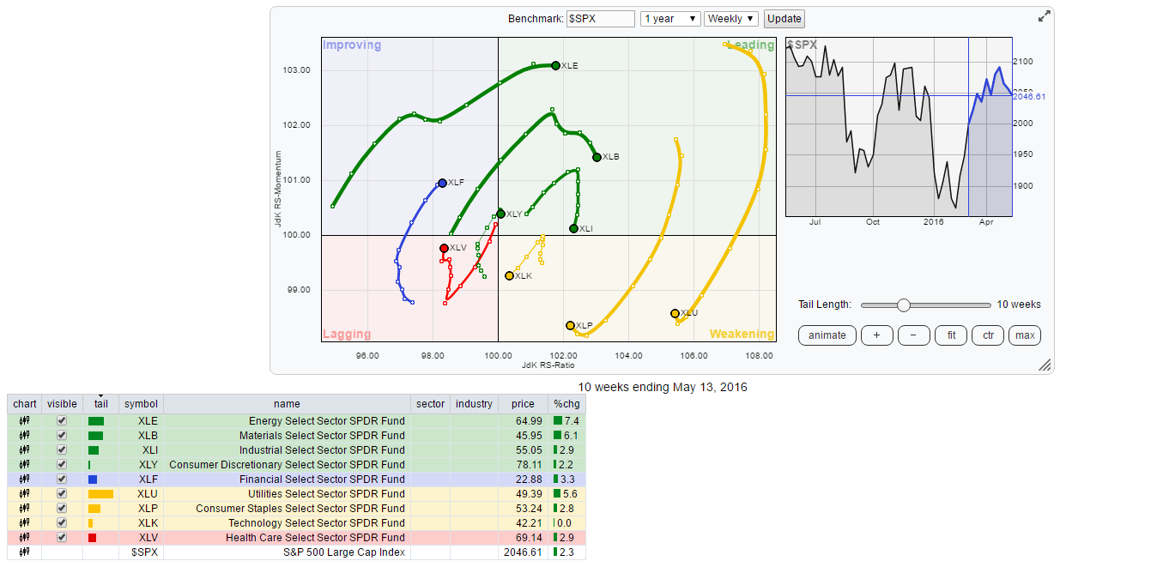Adjust the Tail Length slider handle

[x=903, y=305]
